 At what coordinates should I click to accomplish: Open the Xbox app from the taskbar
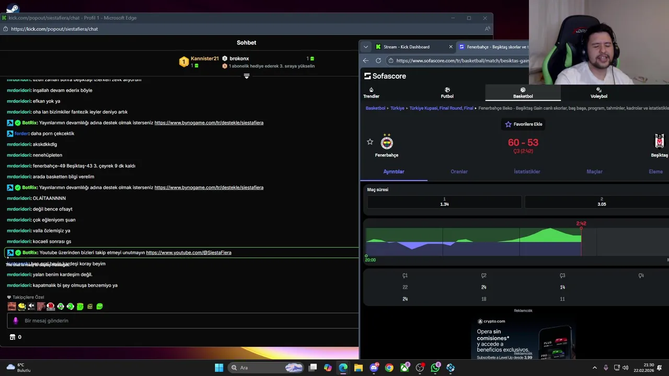pyautogui.click(x=405, y=368)
